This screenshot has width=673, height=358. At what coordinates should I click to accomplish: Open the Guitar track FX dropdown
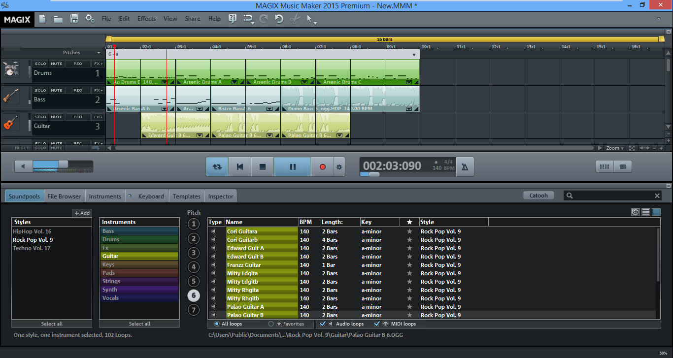point(98,117)
